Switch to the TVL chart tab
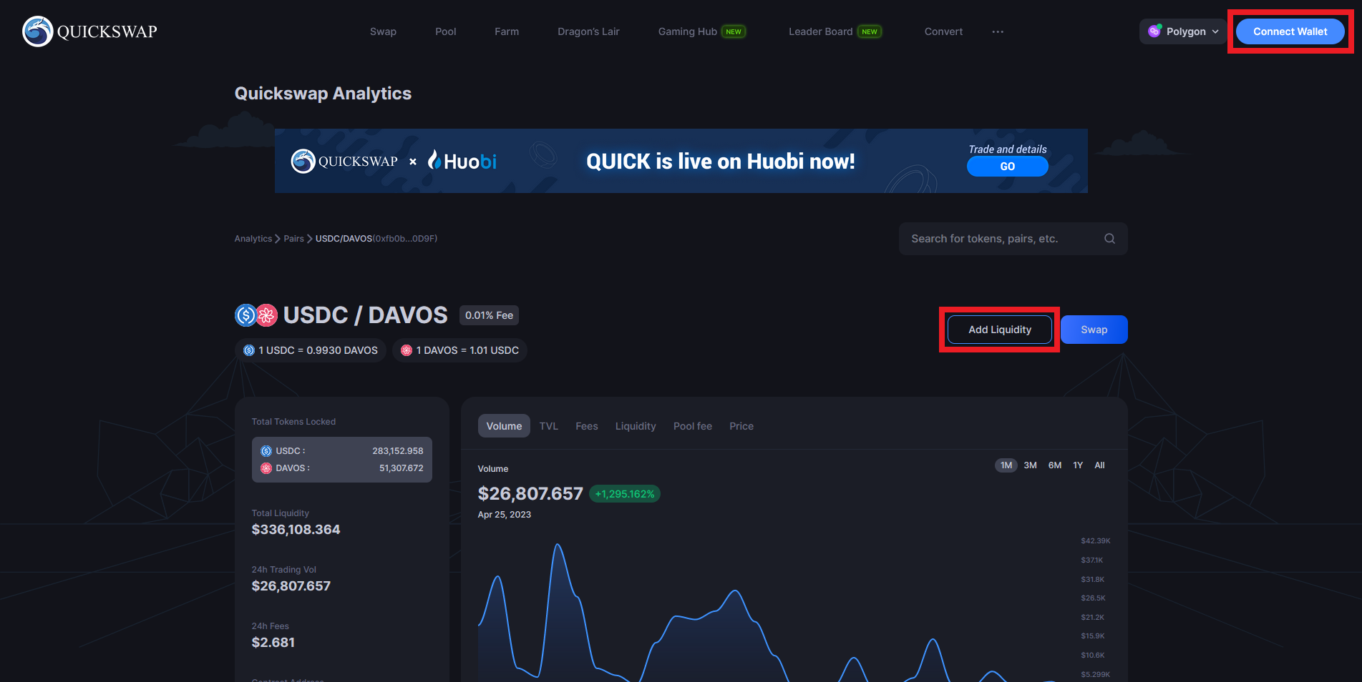The image size is (1362, 682). tap(548, 426)
